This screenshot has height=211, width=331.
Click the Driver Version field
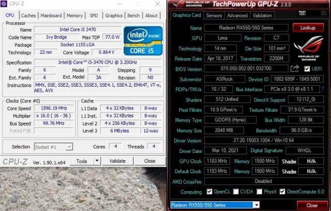pyautogui.click(x=264, y=140)
